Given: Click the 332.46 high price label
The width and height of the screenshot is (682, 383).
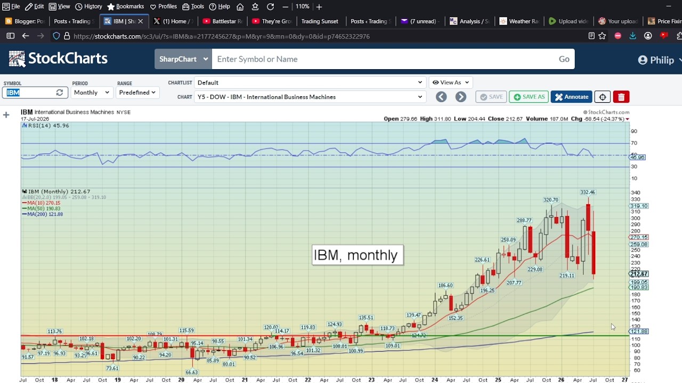Looking at the screenshot, I should (588, 192).
